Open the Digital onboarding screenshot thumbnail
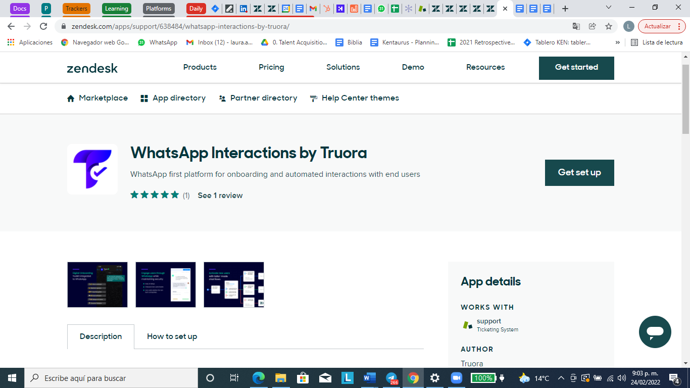Viewport: 690px width, 388px height. [97, 284]
